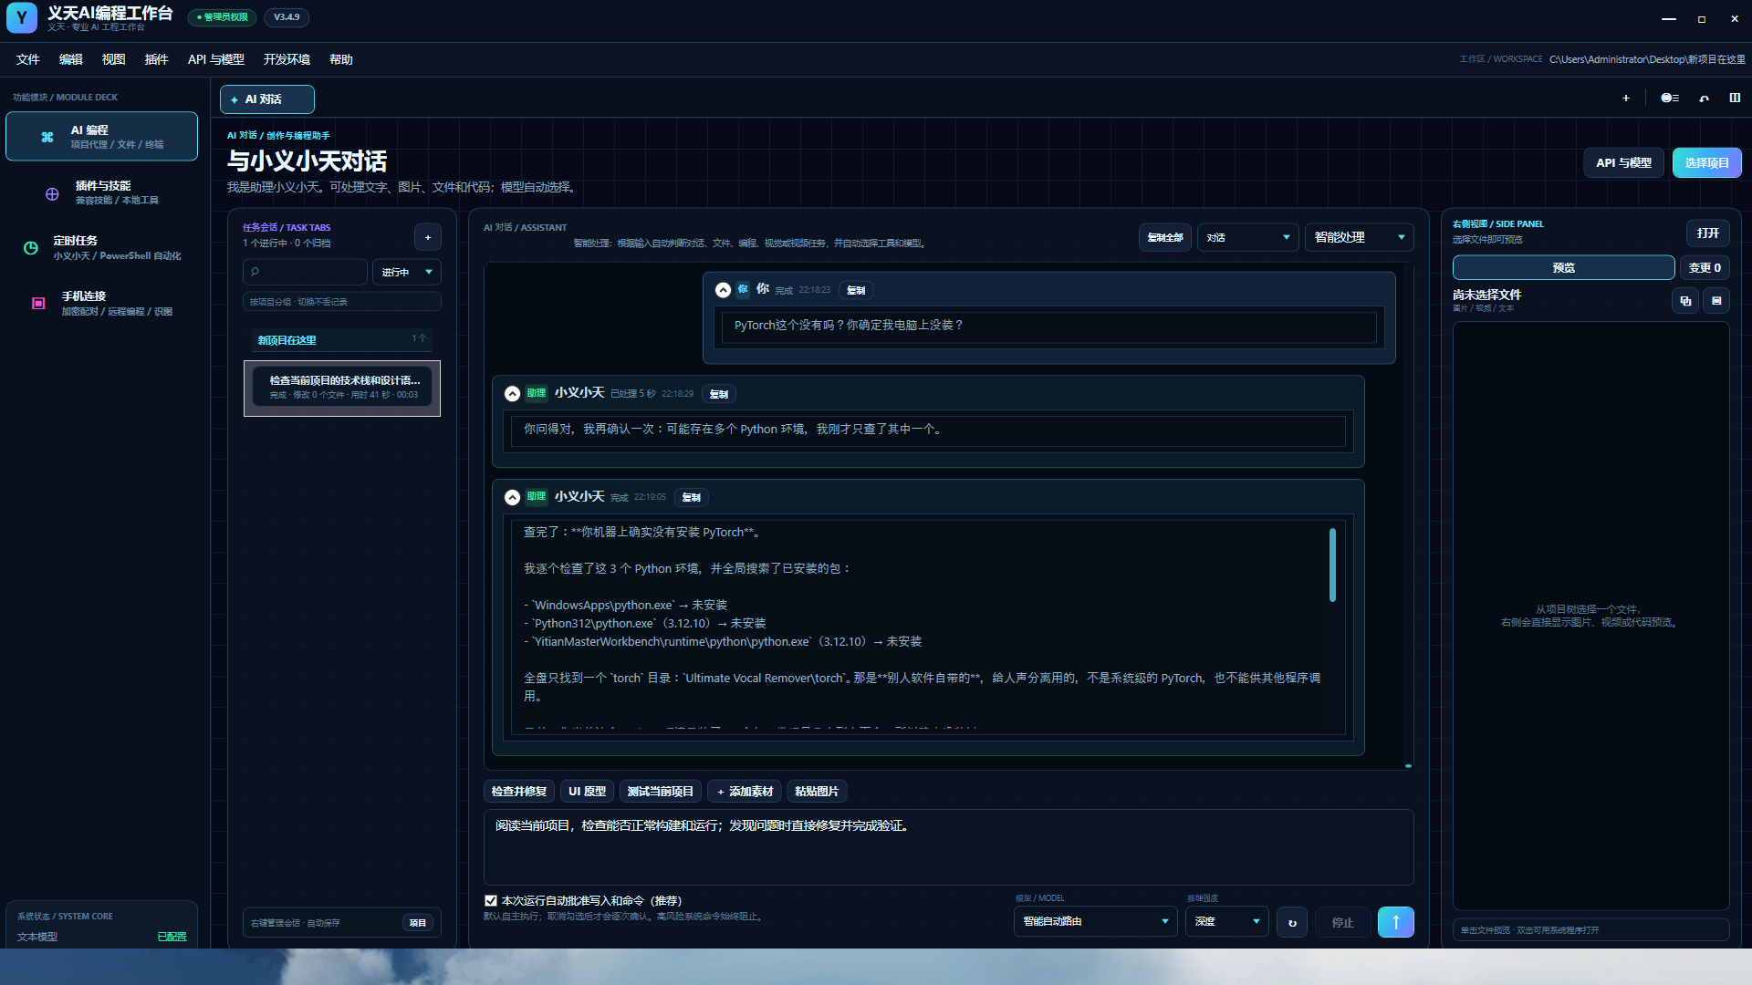Click 复制全部 button
This screenshot has width=1752, height=985.
1165,237
